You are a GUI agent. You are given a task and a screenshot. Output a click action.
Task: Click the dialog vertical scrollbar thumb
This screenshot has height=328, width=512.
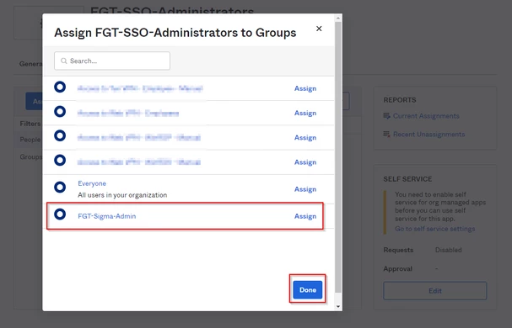tap(338, 157)
